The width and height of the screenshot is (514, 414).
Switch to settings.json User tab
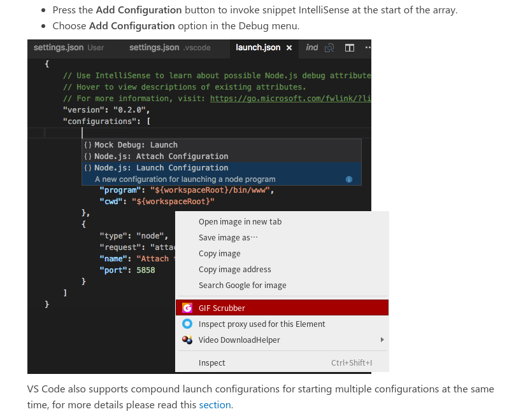(x=69, y=48)
